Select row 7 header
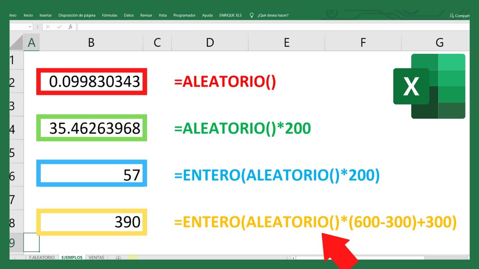 (x=16, y=198)
